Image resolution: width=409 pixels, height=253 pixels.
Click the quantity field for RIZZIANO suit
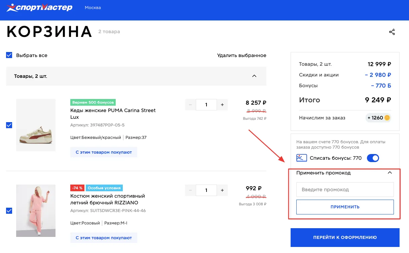(x=206, y=190)
